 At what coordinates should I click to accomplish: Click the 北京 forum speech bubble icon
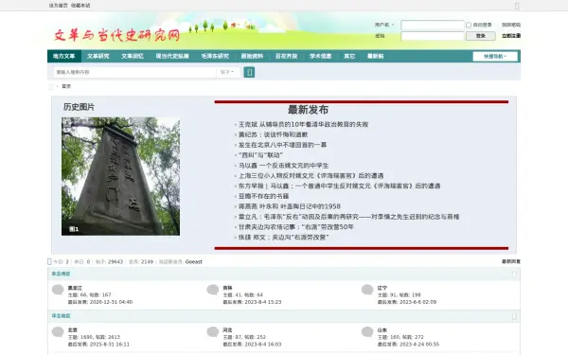(58, 332)
